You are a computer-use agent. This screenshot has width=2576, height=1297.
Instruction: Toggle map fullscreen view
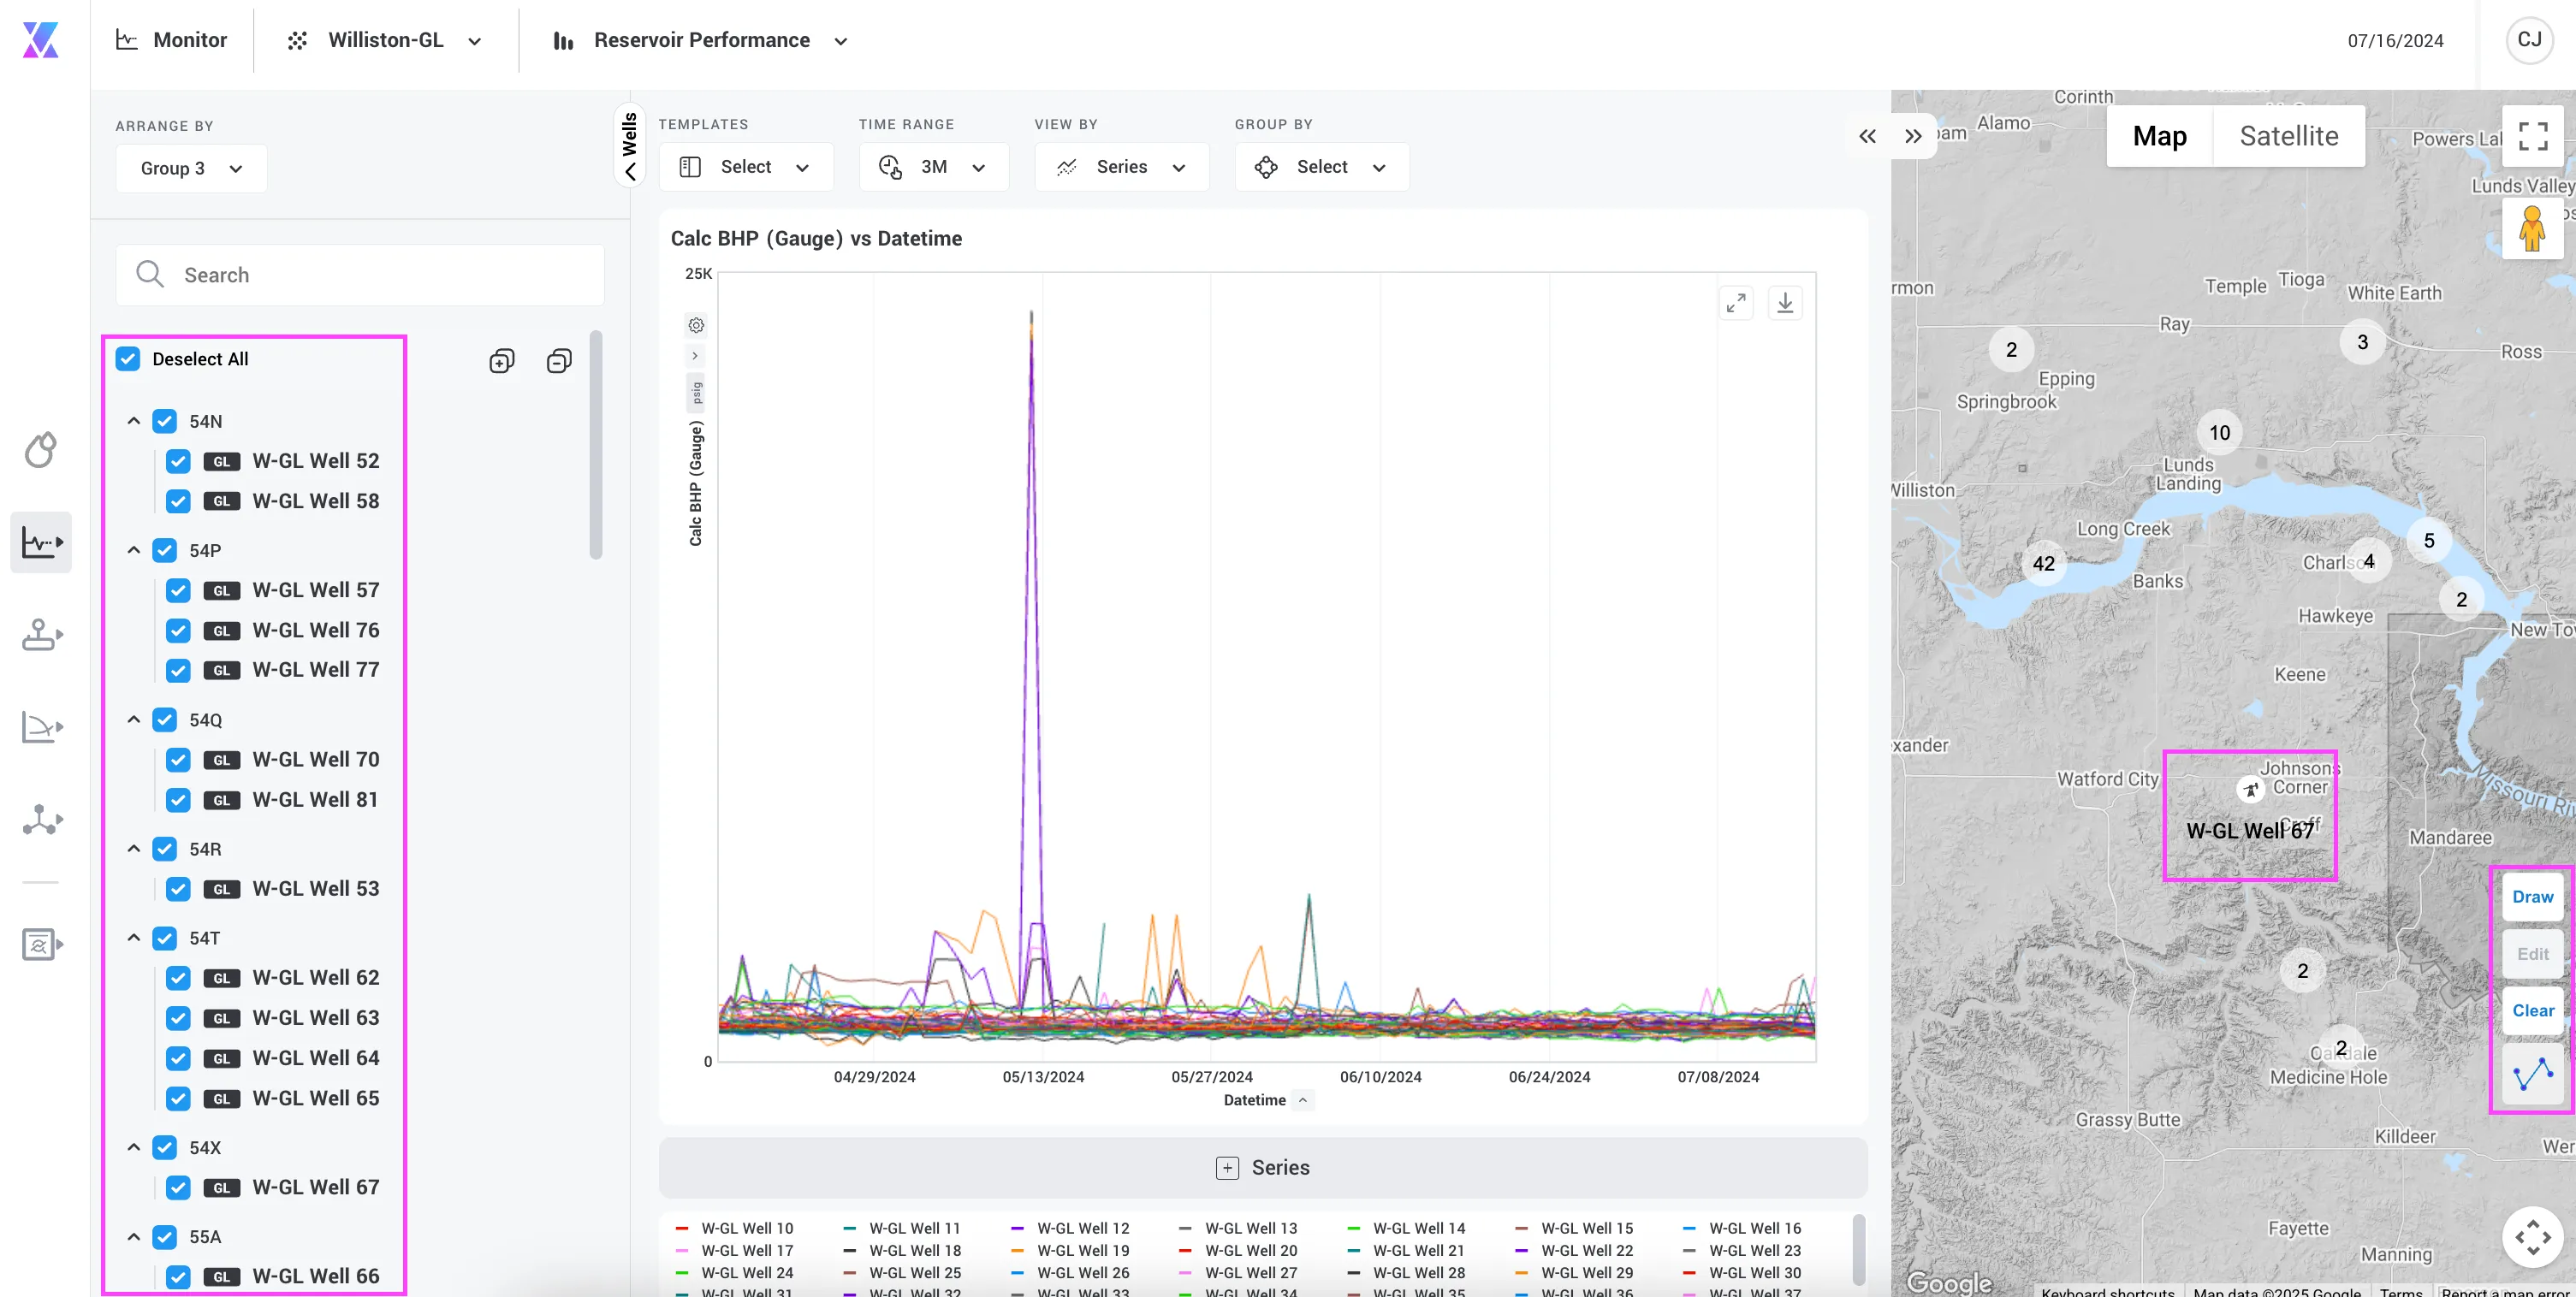2532,136
